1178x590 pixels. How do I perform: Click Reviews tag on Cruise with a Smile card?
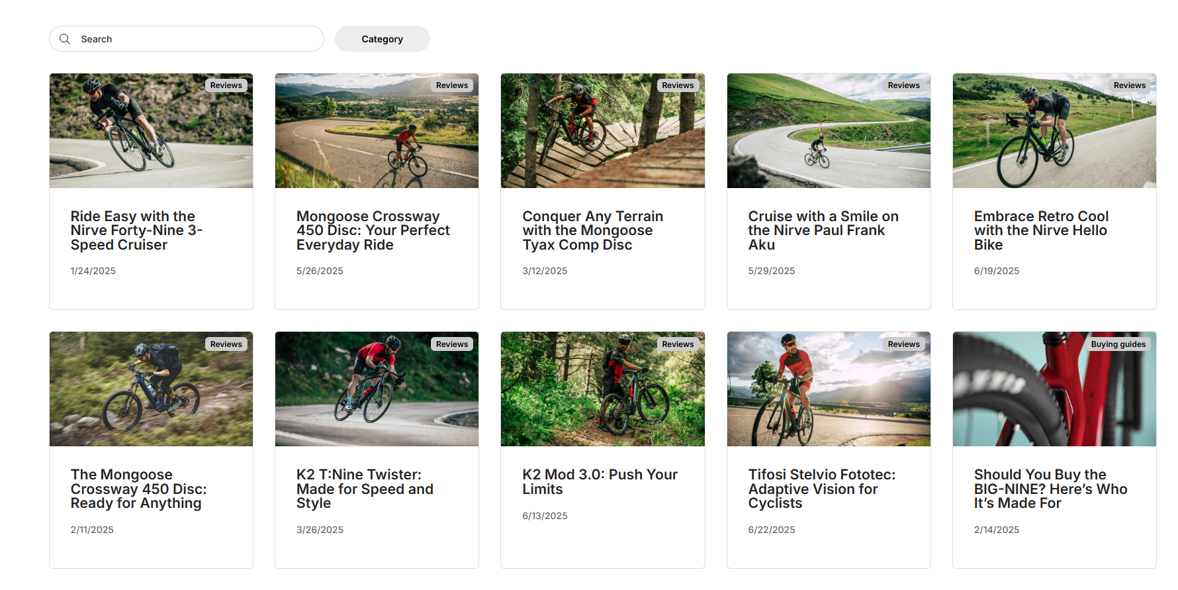[903, 85]
